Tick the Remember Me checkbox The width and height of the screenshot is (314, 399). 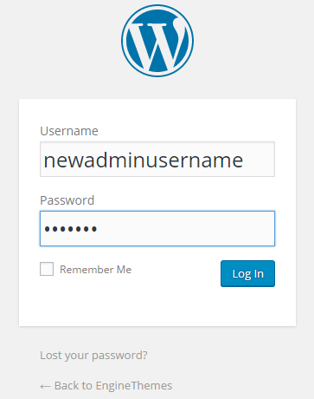click(x=47, y=269)
